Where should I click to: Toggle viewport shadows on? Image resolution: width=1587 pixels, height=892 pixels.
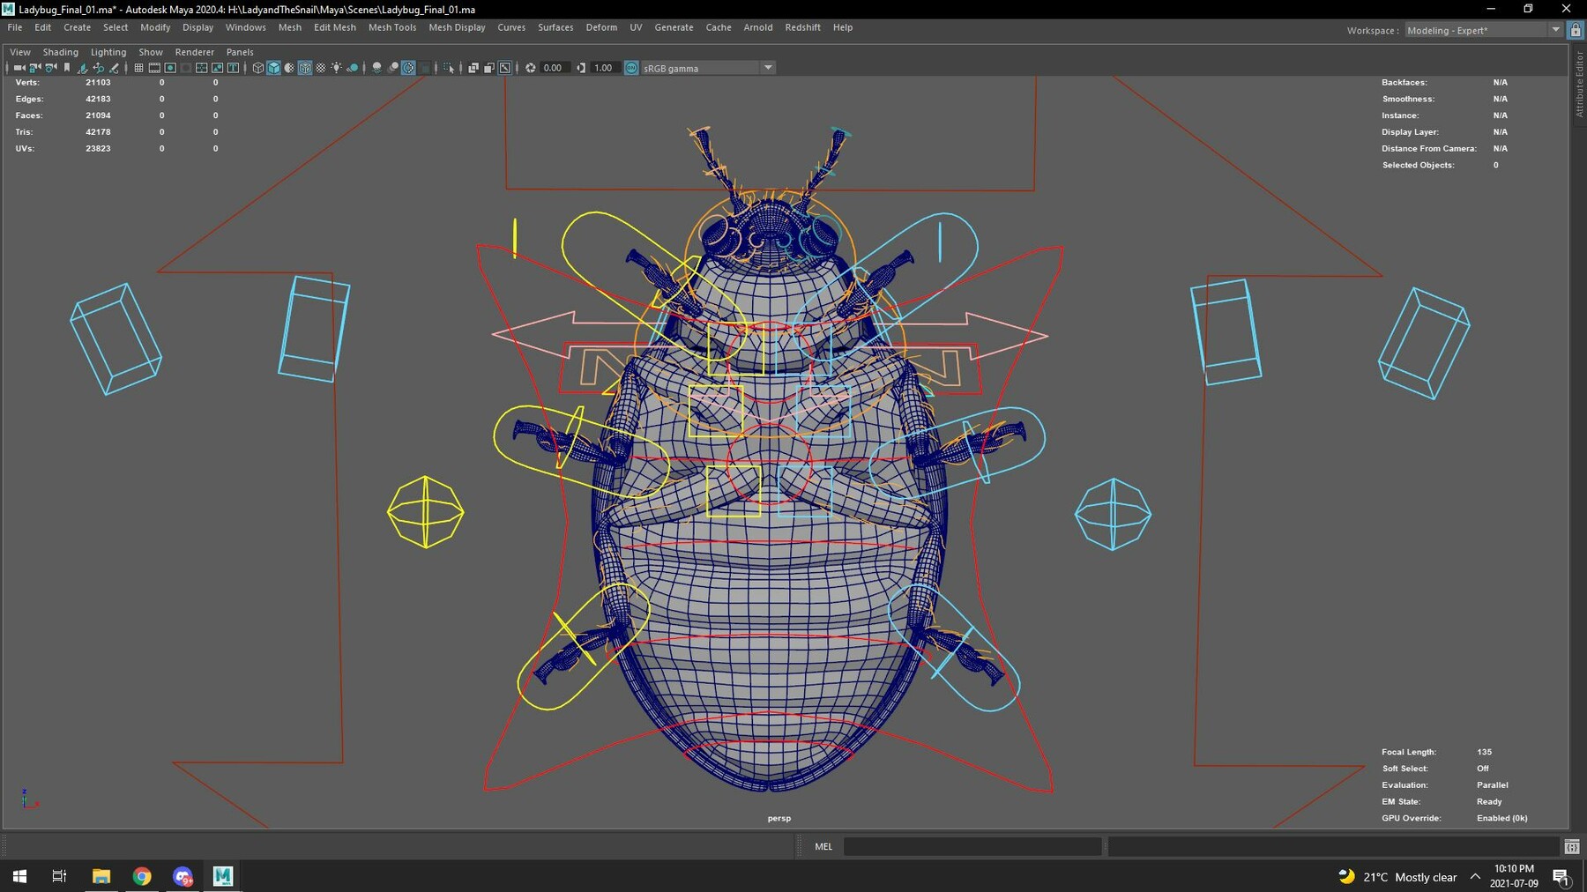pyautogui.click(x=377, y=67)
